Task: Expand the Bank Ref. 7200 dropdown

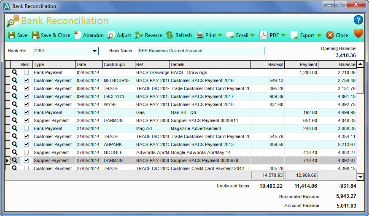Action: point(94,51)
